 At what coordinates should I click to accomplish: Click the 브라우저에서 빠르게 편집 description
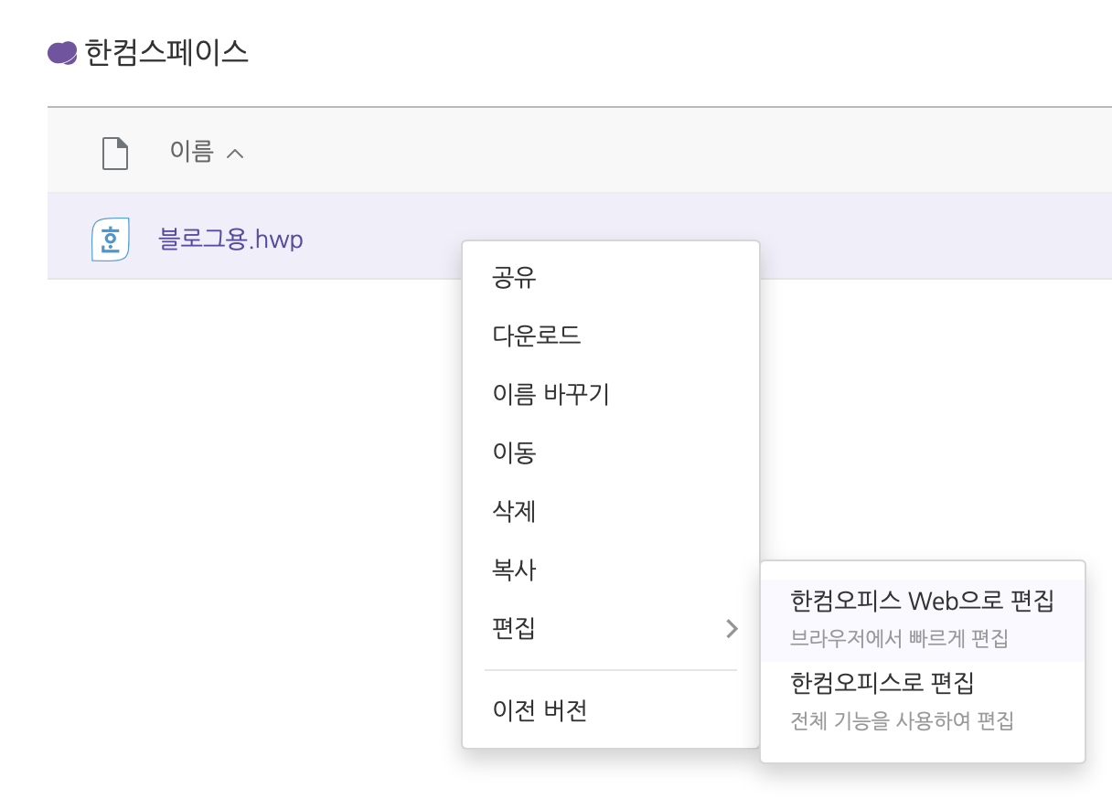(x=899, y=639)
